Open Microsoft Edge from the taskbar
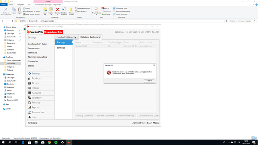This screenshot has height=145, width=258. pos(23,142)
